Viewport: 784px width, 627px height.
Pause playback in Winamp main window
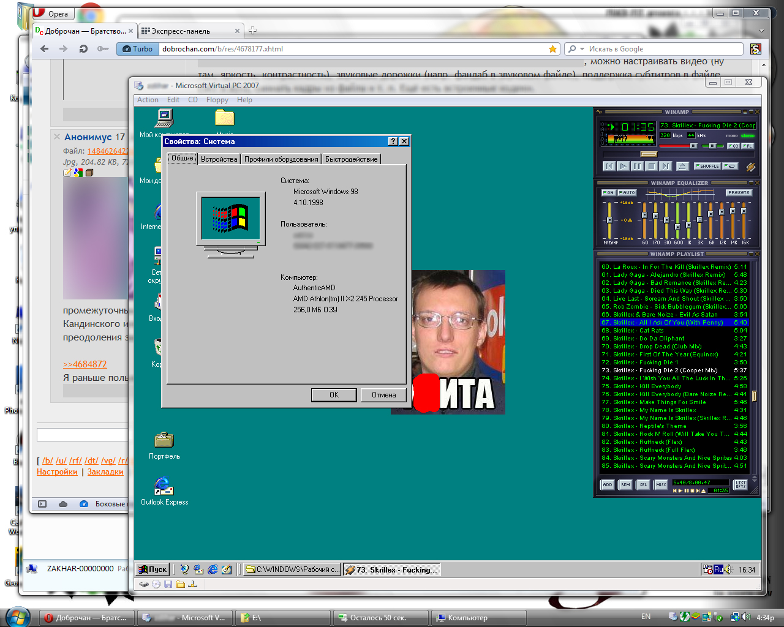coord(637,166)
